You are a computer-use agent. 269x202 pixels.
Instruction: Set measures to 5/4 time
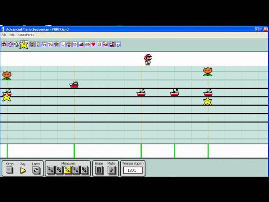point(76,170)
